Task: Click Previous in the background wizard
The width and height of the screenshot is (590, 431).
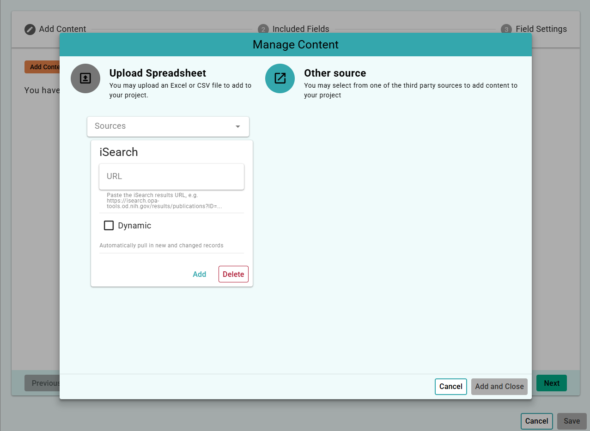Action: click(x=43, y=383)
